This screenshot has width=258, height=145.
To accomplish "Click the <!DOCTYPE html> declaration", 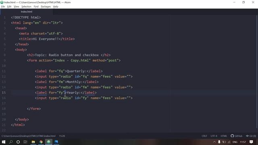I will 26,17.
